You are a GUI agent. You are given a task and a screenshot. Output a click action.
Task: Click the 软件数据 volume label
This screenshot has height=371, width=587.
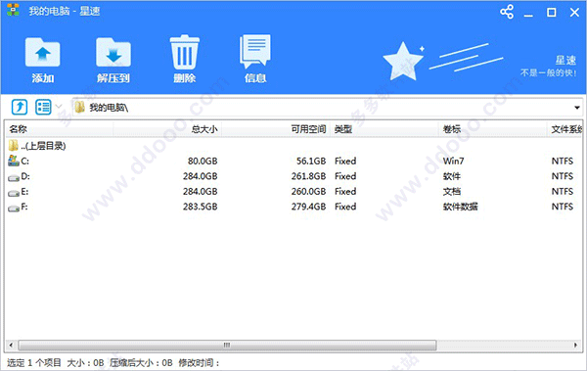(460, 207)
